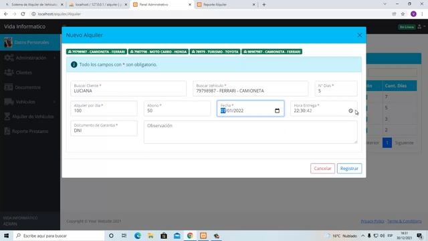
Task: Click the info icon in the alert banner
Action: [x=74, y=65]
